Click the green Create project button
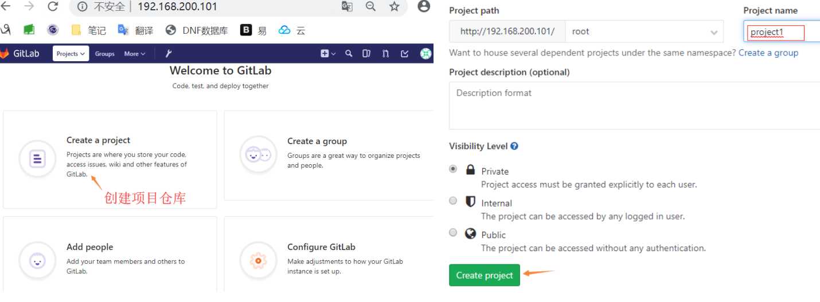The image size is (820, 302). (x=485, y=275)
